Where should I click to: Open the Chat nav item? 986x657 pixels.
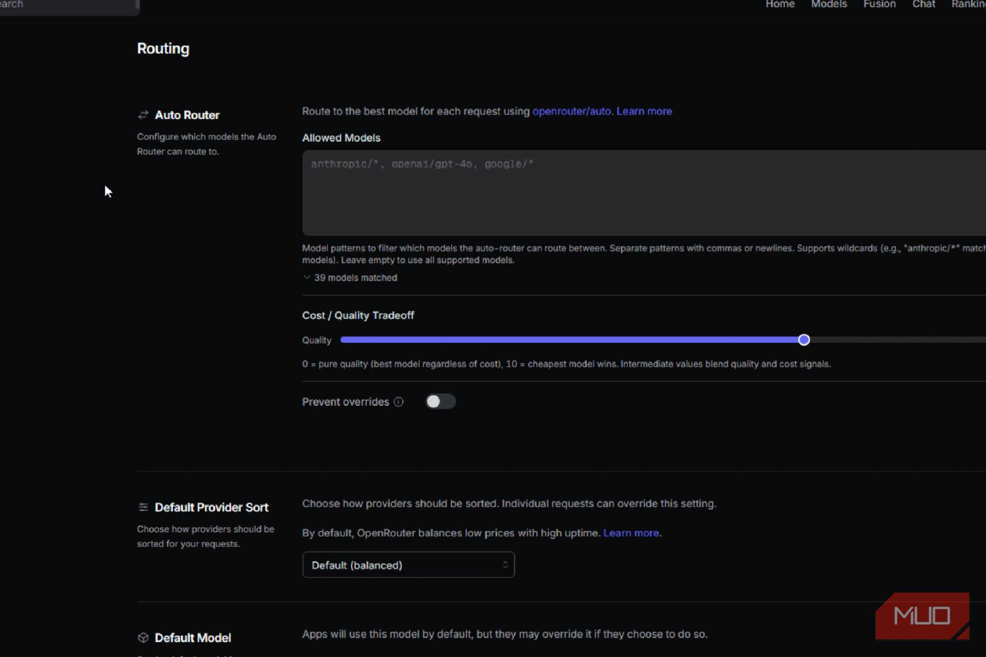[x=924, y=4]
